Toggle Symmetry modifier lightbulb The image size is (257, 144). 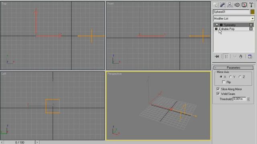217,25
